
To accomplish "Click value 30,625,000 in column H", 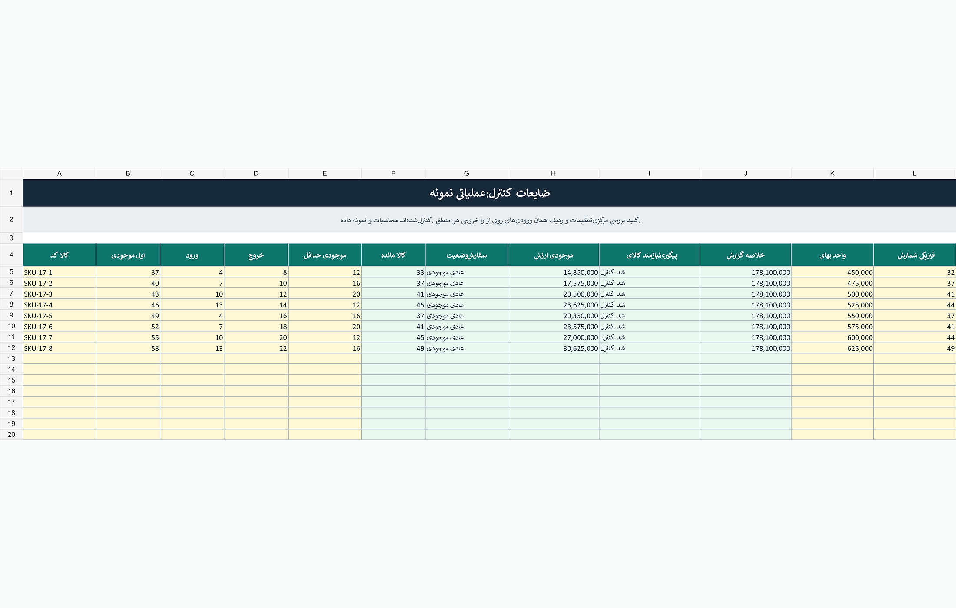I will [553, 348].
